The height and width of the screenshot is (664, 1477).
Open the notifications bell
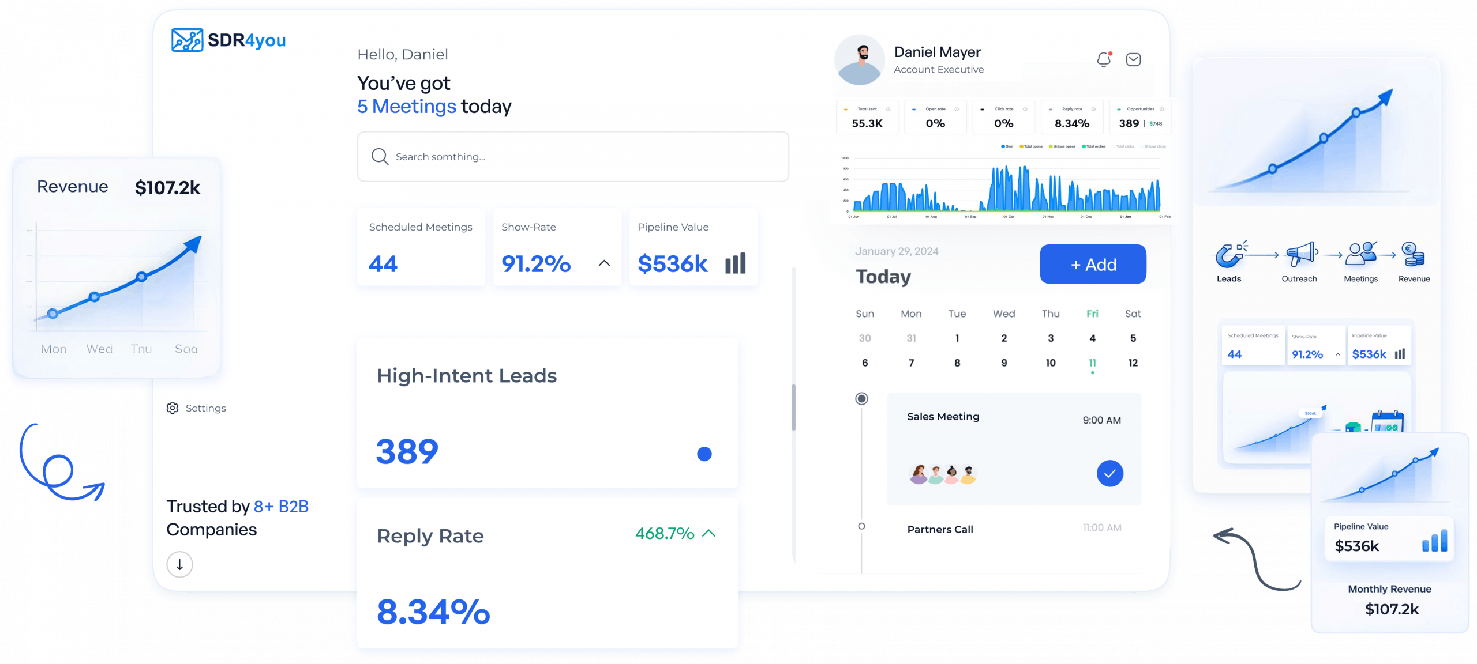coord(1104,59)
